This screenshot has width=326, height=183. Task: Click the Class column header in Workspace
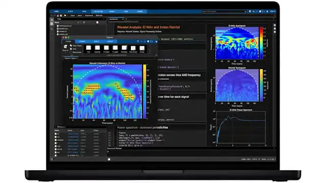pyautogui.click(x=96, y=131)
